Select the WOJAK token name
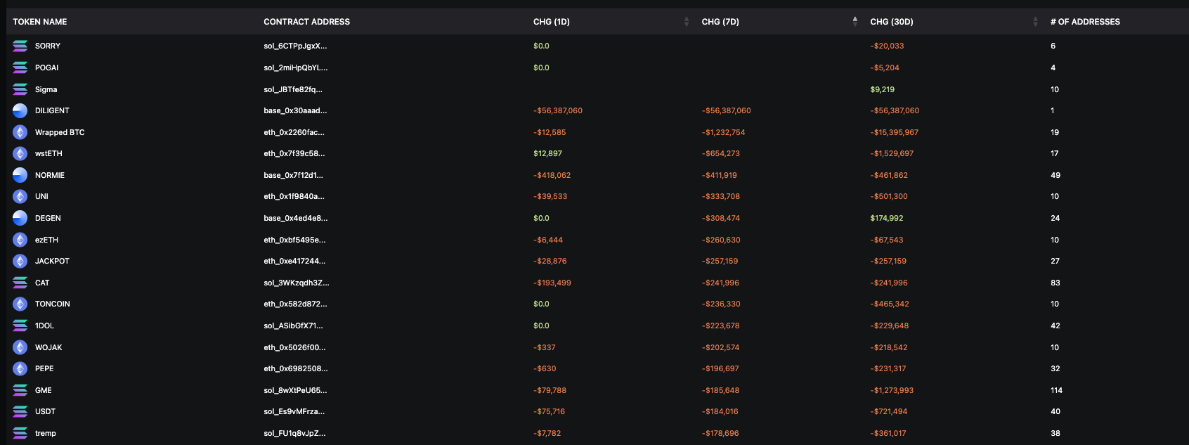The height and width of the screenshot is (445, 1189). coord(48,347)
